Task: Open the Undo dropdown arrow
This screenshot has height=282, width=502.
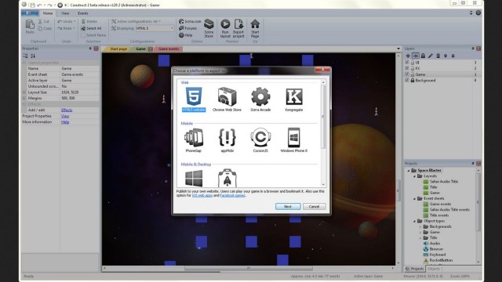Action: 75,21
